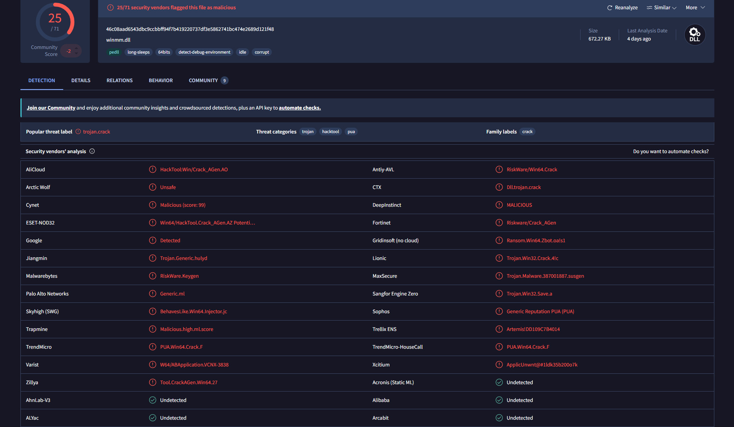Downvote the community score

coord(76,54)
